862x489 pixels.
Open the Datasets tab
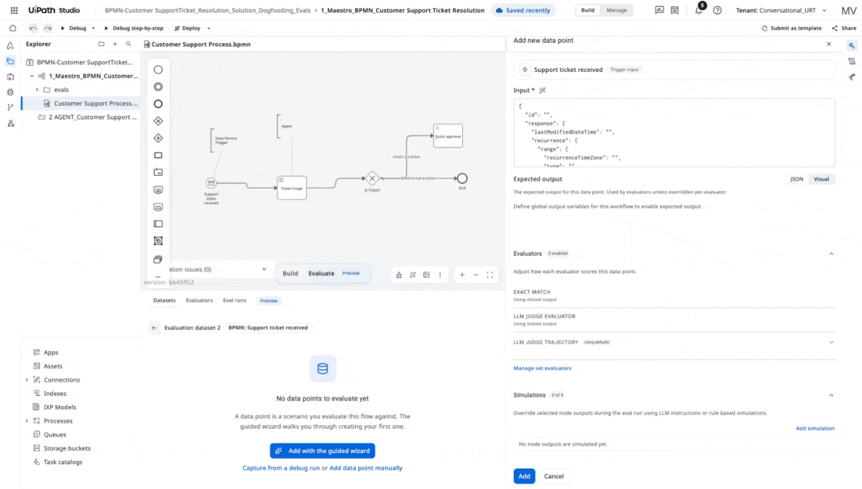(x=164, y=300)
